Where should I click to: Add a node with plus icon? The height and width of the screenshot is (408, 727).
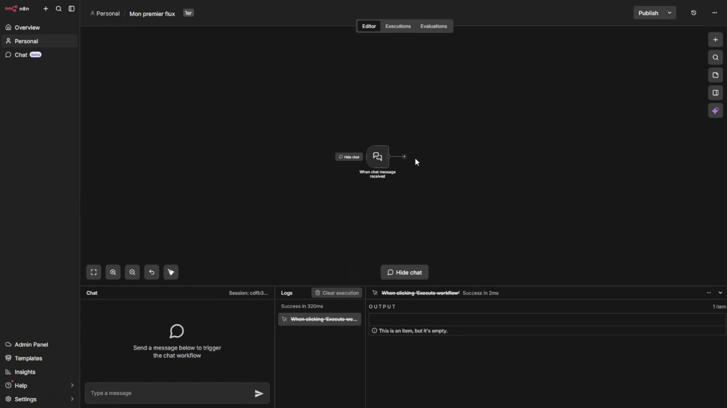715,40
